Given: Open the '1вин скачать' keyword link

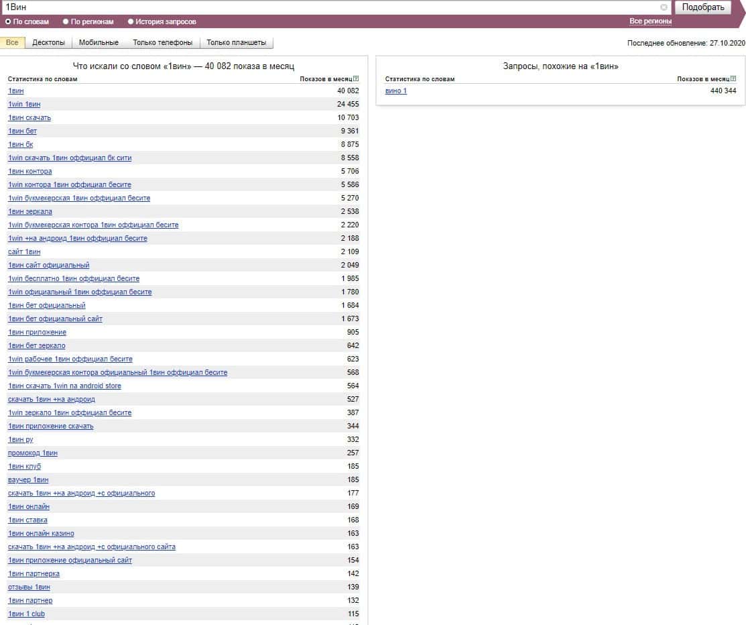Looking at the screenshot, I should click(x=29, y=118).
